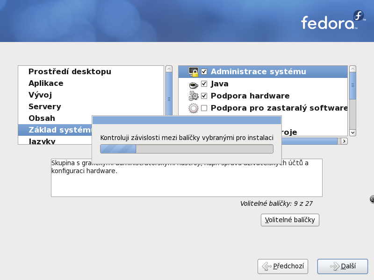The image size is (374, 280).
Task: Click the 'Kontroluji závislosti mezi balíčky' message
Action: (x=187, y=138)
